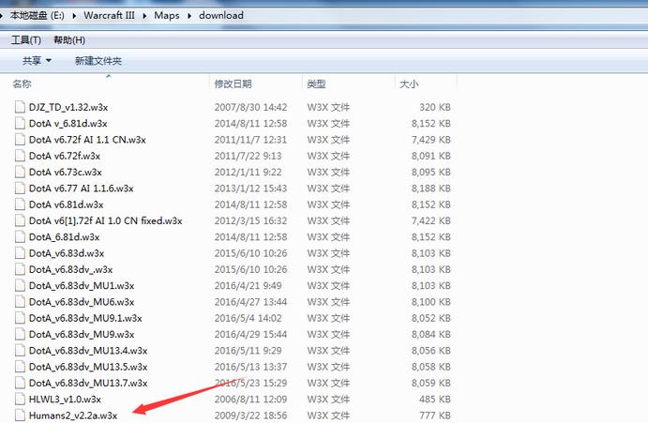This screenshot has height=423, width=648.
Task: Click the file icon of DotA_v6.83dv_.w3x
Action: pyautogui.click(x=20, y=269)
